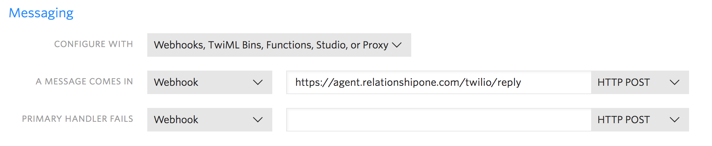The image size is (712, 146).
Task: Click the Messaging section heading
Action: pos(41,13)
